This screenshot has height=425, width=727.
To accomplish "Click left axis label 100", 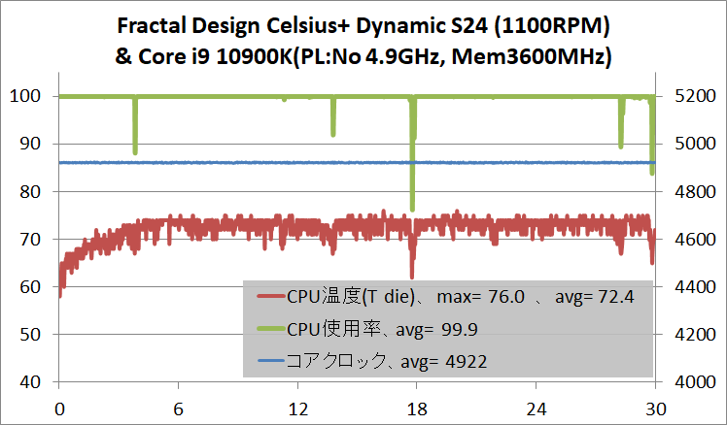I will 25,96.
